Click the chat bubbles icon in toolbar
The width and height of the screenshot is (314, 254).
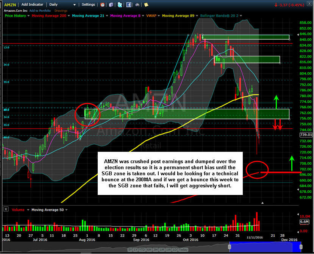click(137, 5)
